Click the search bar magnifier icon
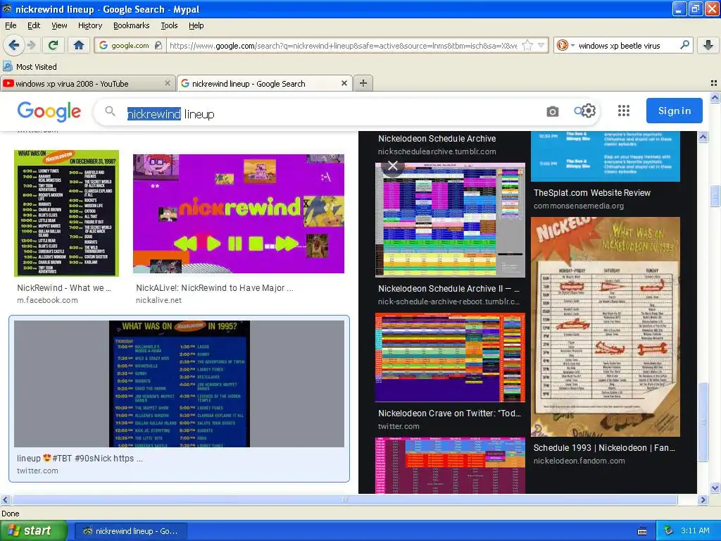Image resolution: width=721 pixels, height=541 pixels. click(x=684, y=45)
